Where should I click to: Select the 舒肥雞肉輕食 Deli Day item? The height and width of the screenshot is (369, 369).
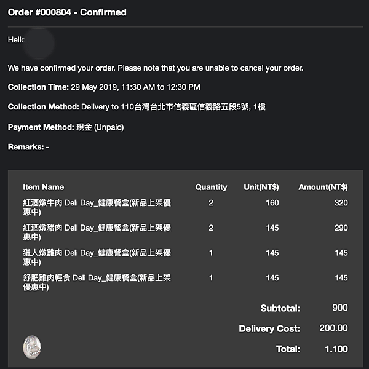(x=97, y=282)
